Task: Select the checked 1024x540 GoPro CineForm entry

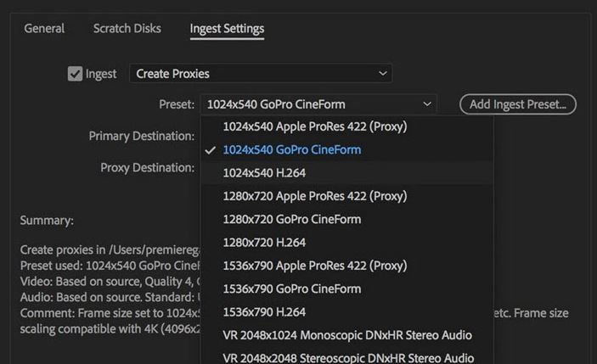Action: point(346,150)
